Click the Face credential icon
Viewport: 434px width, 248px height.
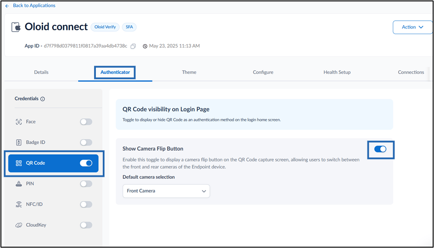click(18, 122)
